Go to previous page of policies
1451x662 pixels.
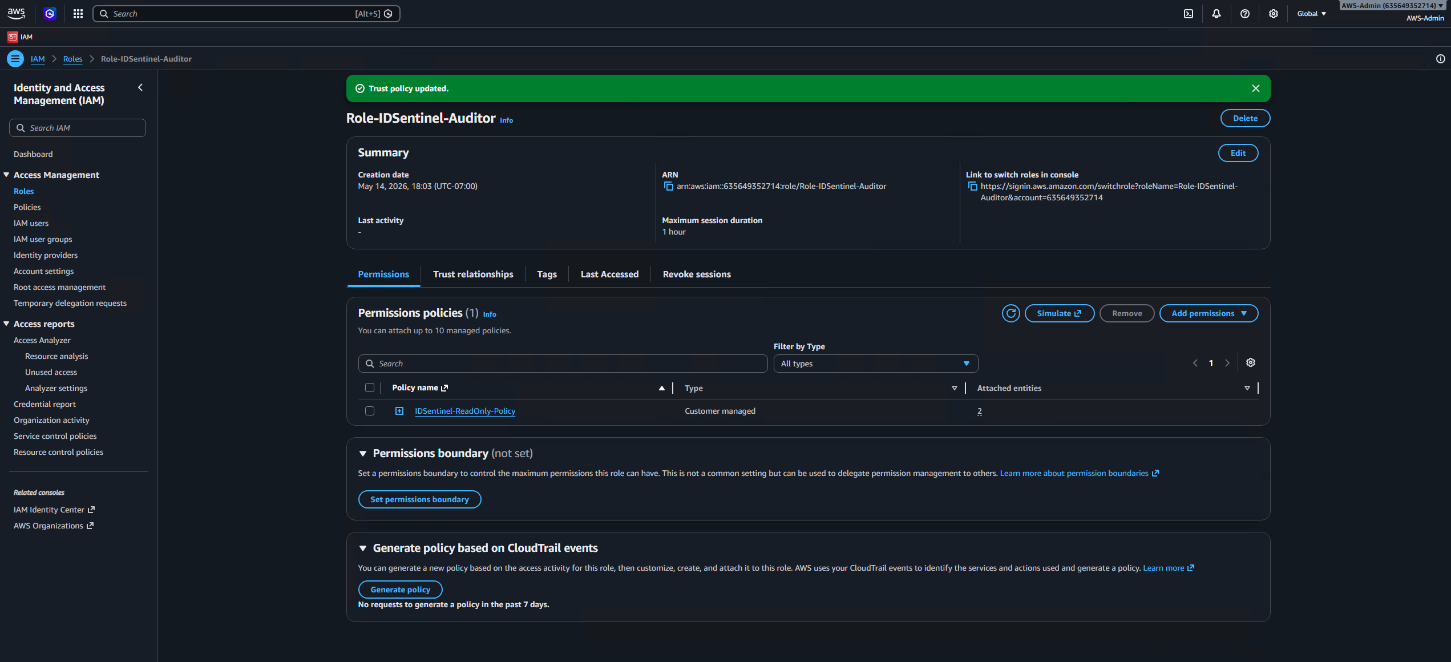pyautogui.click(x=1195, y=363)
